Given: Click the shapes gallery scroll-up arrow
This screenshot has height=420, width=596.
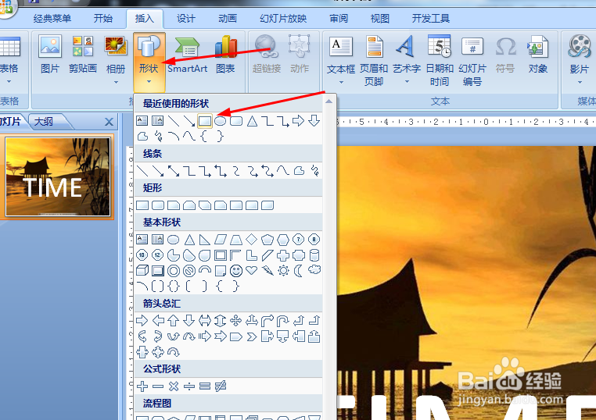Looking at the screenshot, I should (x=329, y=101).
